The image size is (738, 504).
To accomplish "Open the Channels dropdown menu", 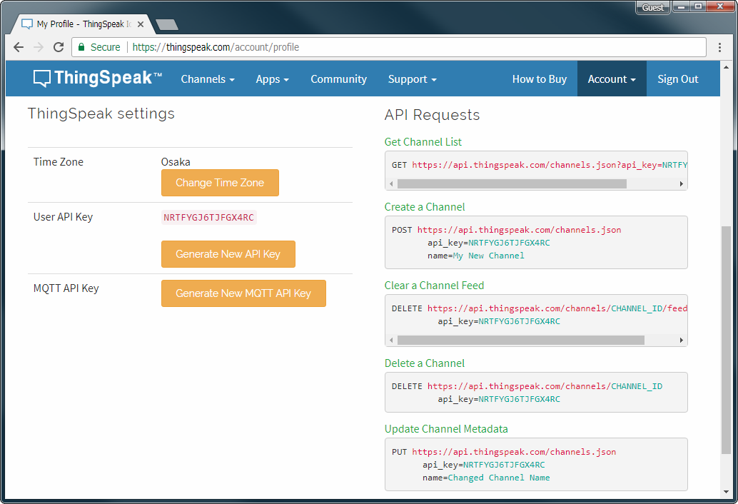I will point(208,79).
